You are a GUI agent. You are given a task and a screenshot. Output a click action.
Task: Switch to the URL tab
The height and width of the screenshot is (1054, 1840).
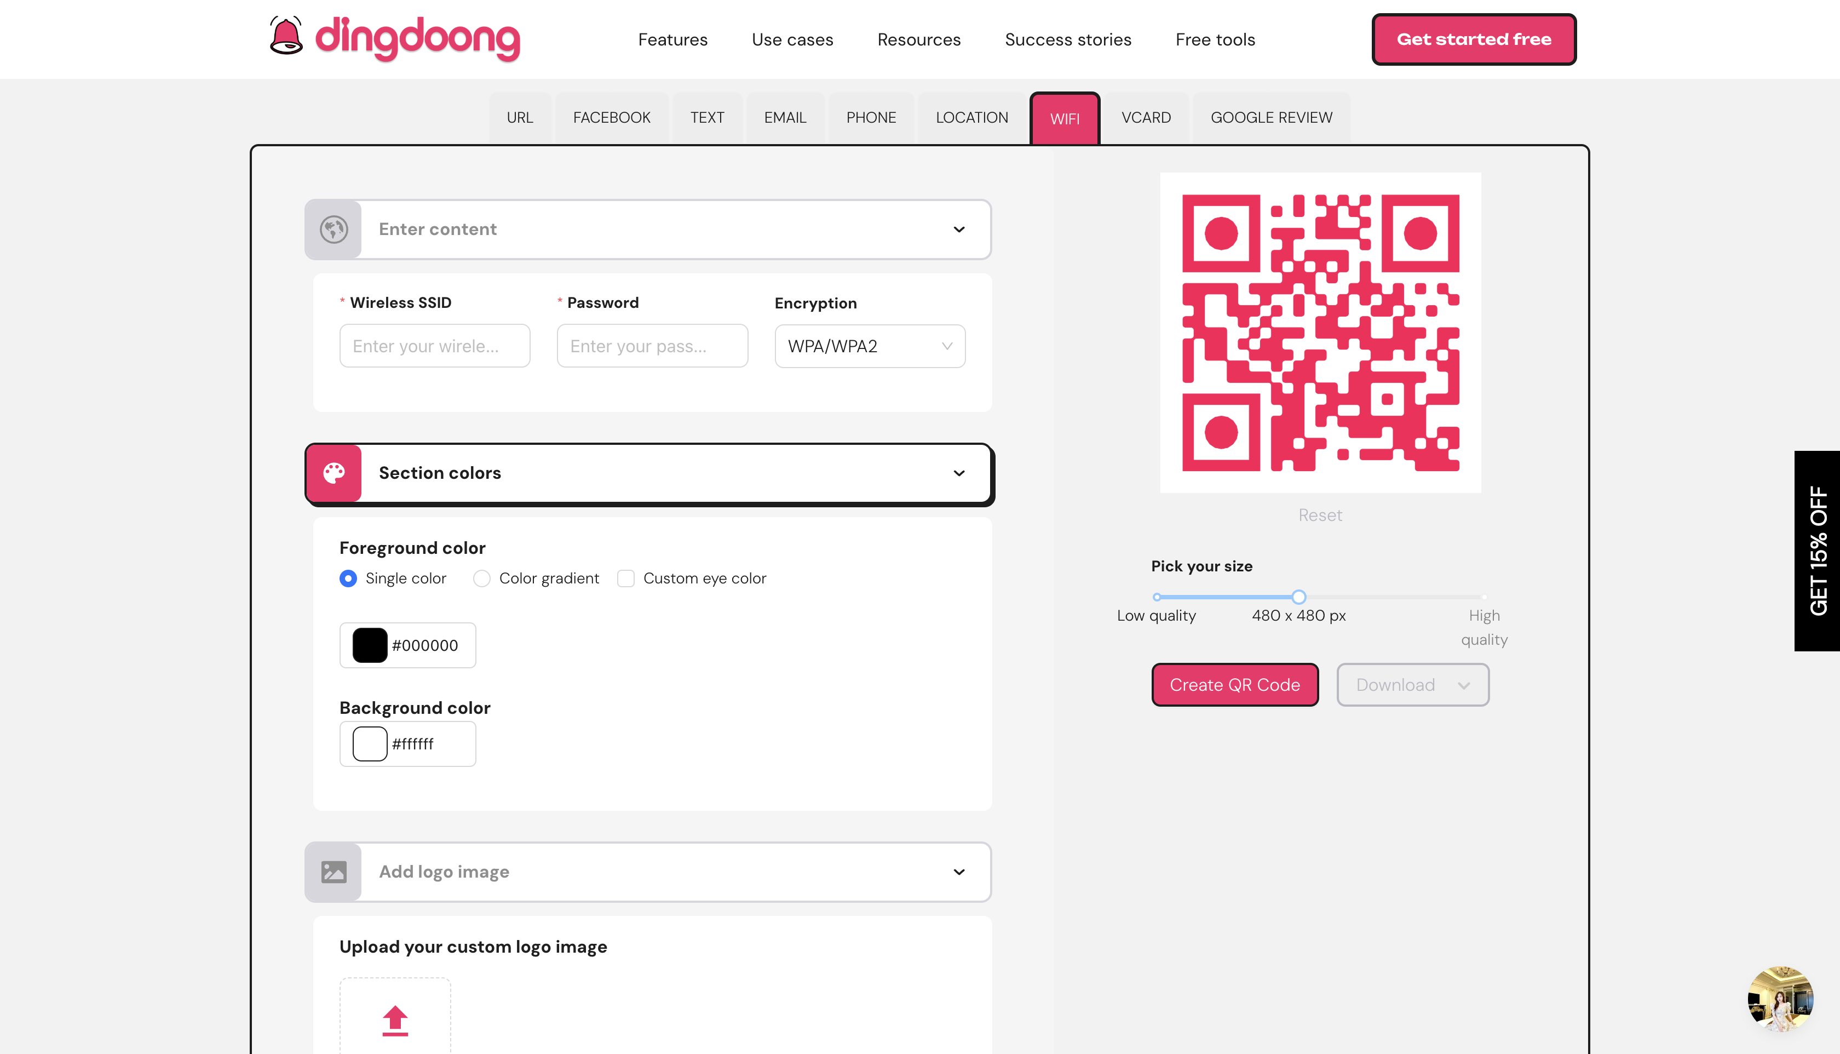tap(519, 118)
